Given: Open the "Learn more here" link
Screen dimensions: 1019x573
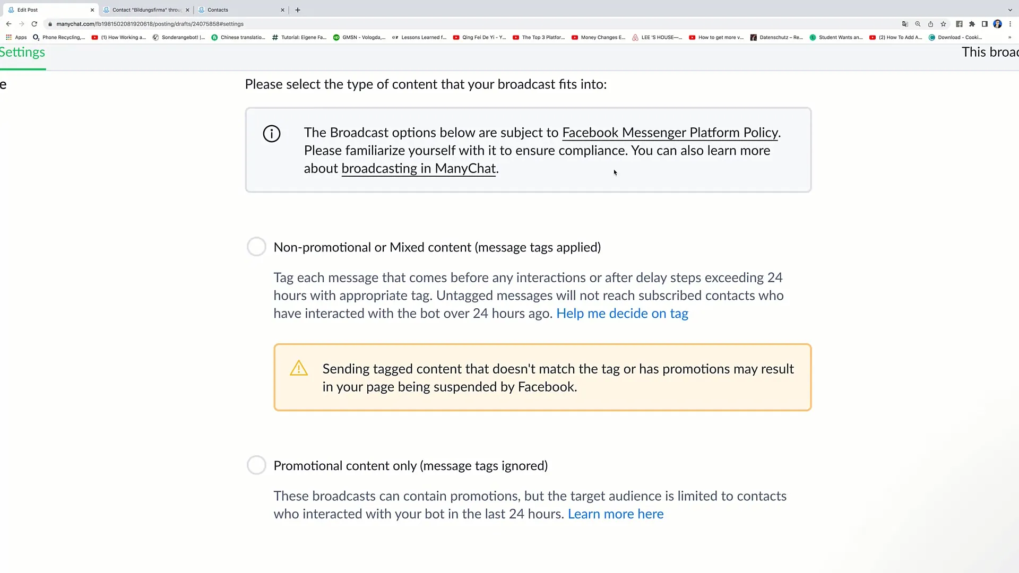Looking at the screenshot, I should coord(616,514).
